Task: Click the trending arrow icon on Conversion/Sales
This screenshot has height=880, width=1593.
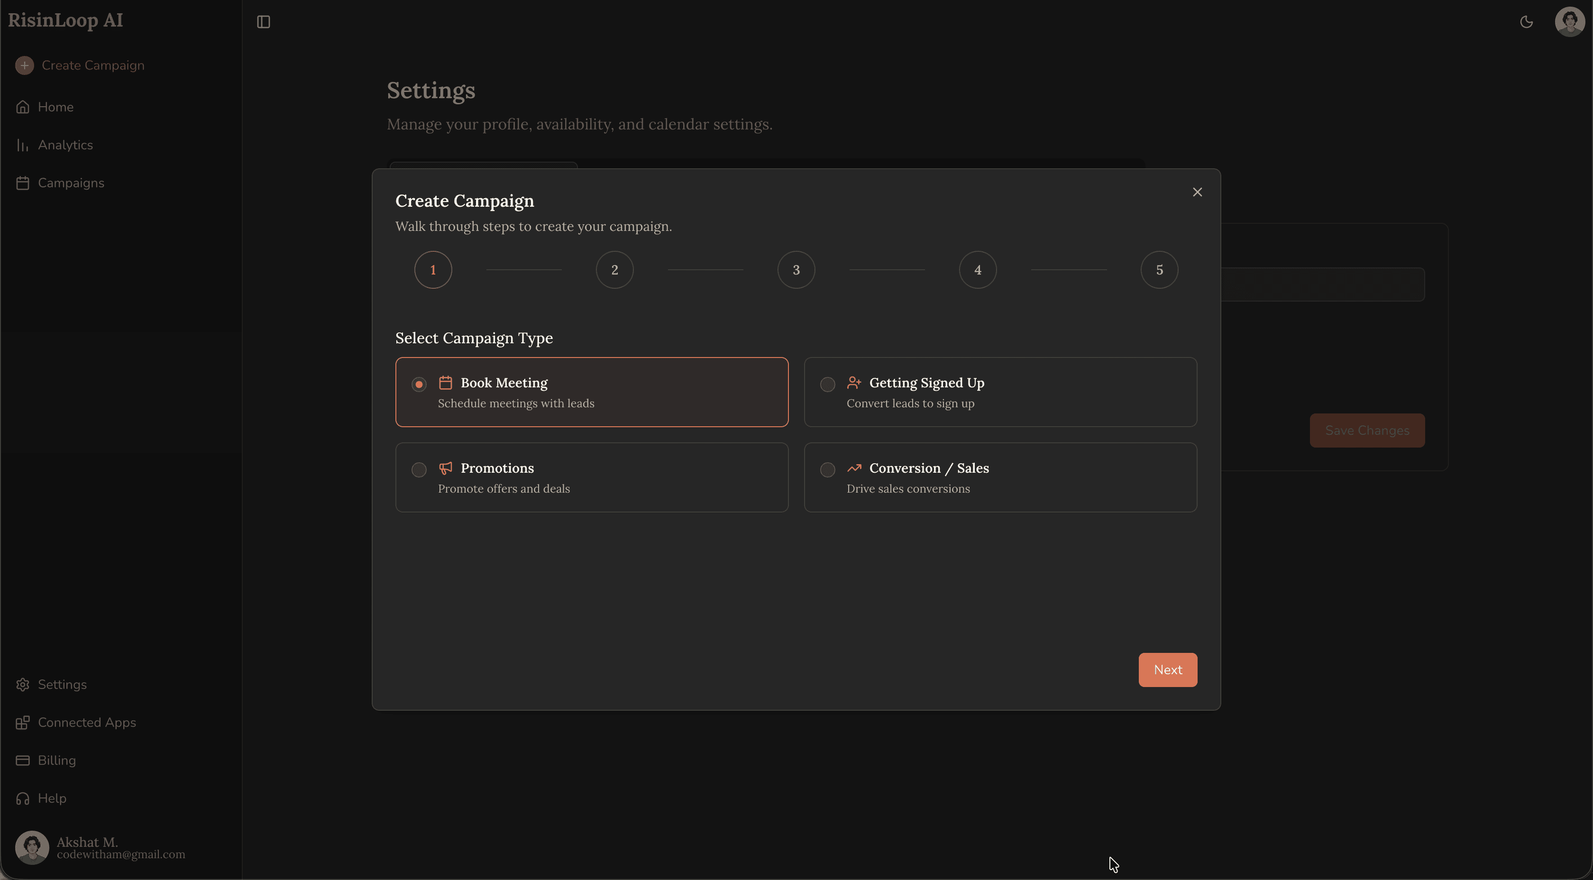Action: [855, 469]
